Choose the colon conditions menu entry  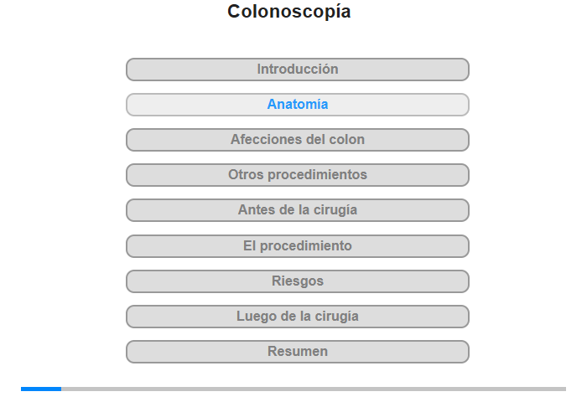(x=298, y=140)
